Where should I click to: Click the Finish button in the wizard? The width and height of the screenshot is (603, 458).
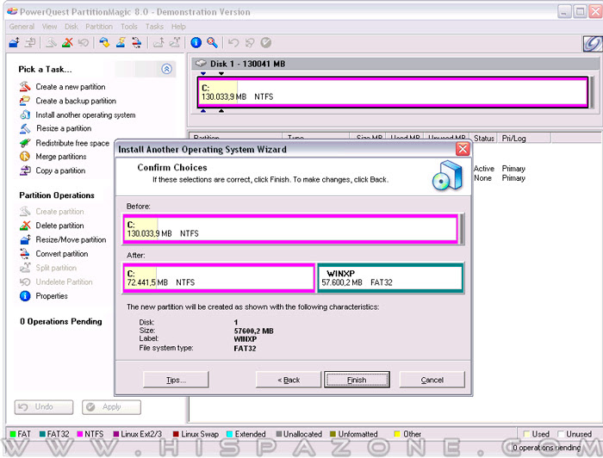pyautogui.click(x=357, y=380)
